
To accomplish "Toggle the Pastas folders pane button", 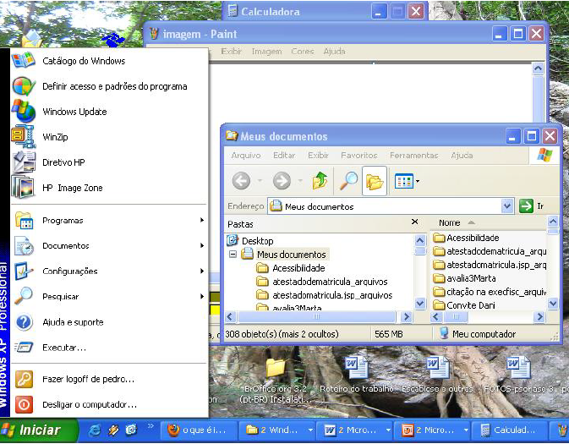I will [x=375, y=180].
